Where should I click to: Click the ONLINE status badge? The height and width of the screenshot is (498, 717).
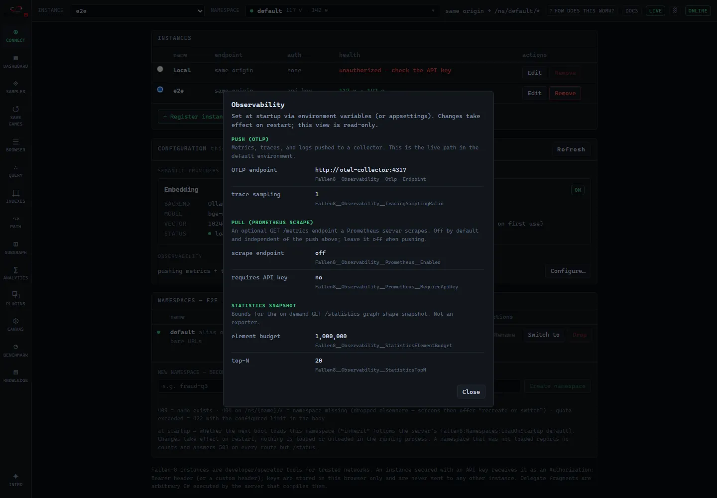tap(698, 10)
